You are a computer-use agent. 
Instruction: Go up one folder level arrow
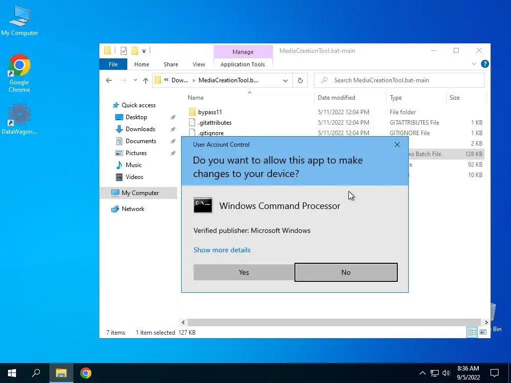[146, 80]
